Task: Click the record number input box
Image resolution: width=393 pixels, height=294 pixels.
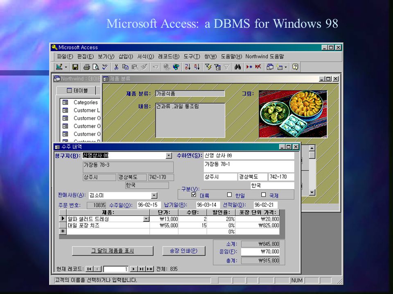Action: tap(116, 269)
